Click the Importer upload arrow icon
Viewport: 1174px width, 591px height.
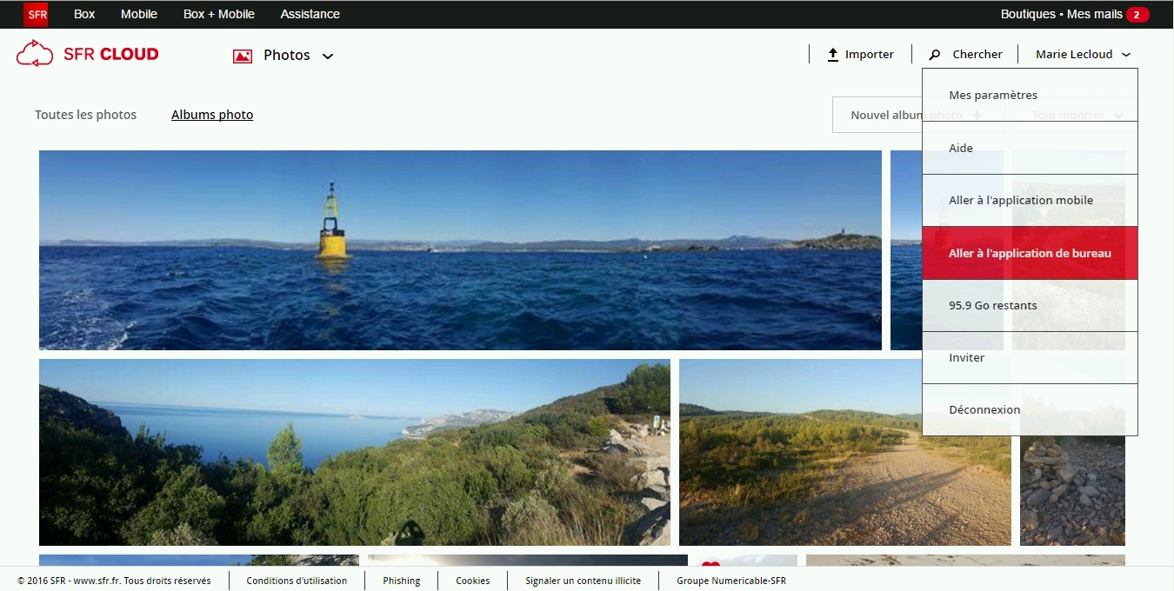832,54
